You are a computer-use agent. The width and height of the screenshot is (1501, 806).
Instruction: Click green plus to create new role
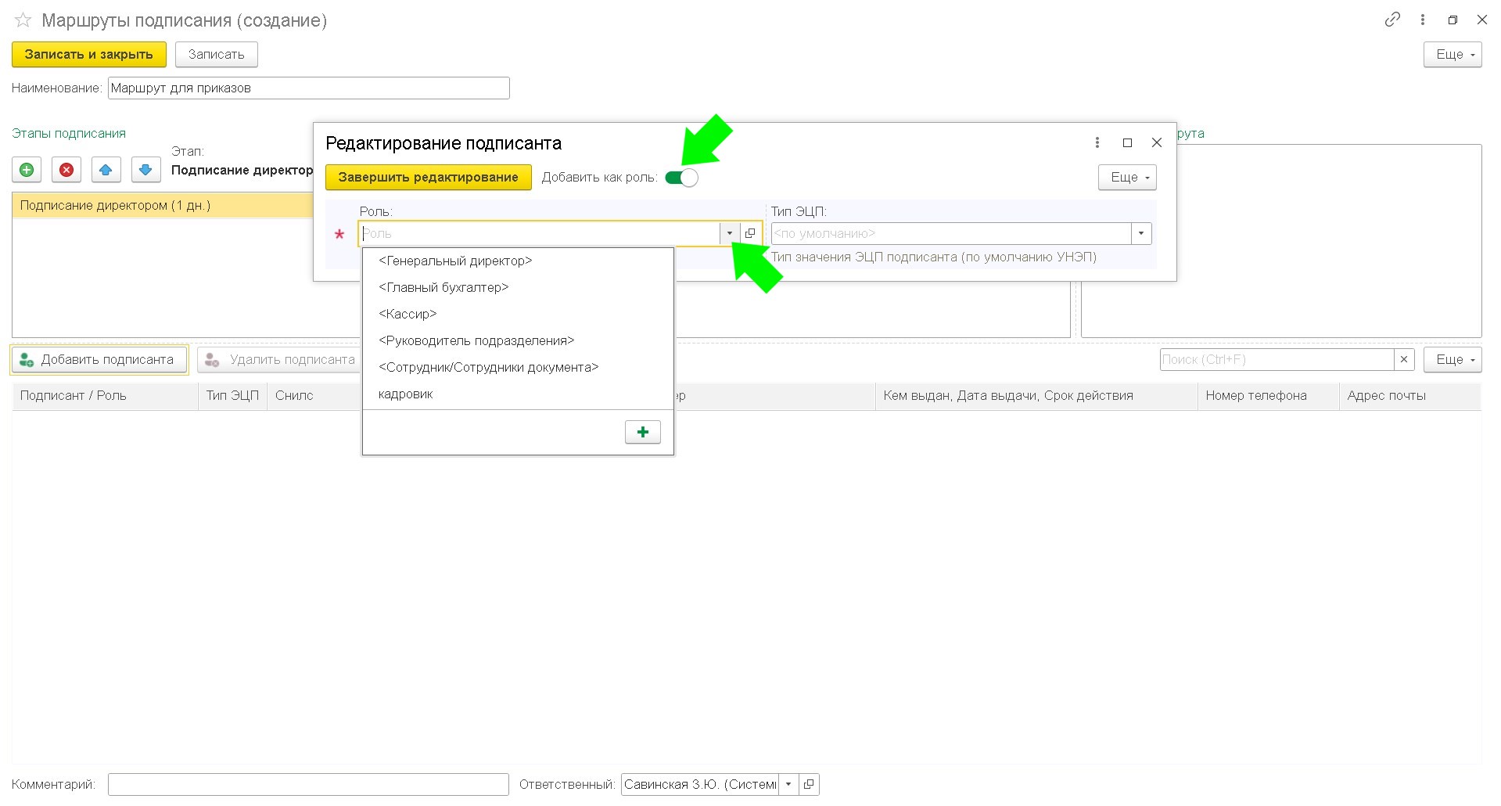642,432
